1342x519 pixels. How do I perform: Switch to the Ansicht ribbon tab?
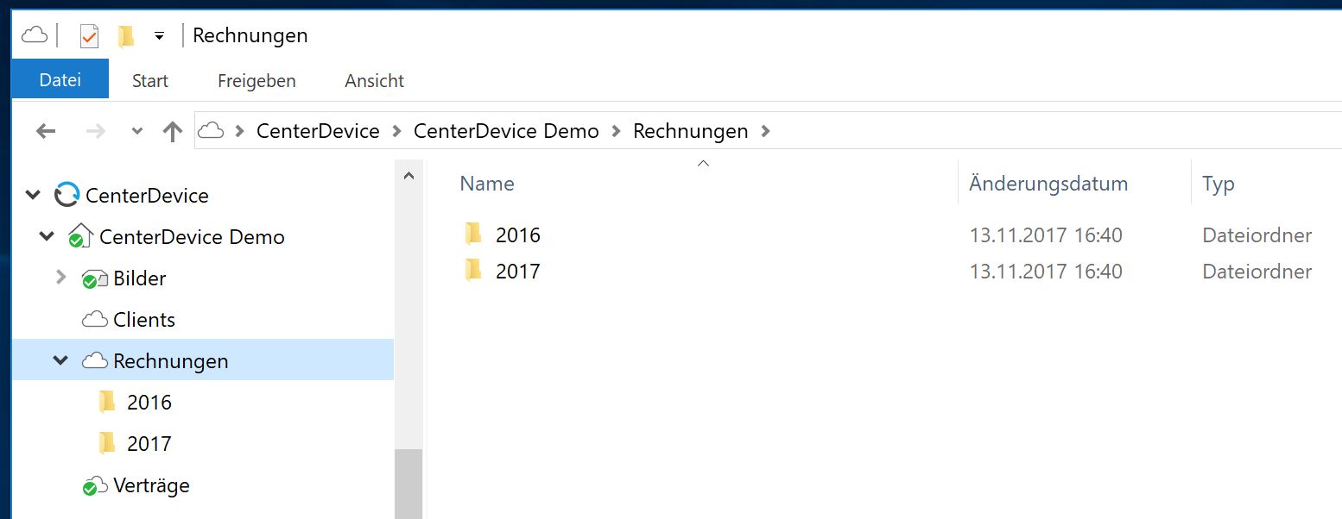tap(374, 81)
